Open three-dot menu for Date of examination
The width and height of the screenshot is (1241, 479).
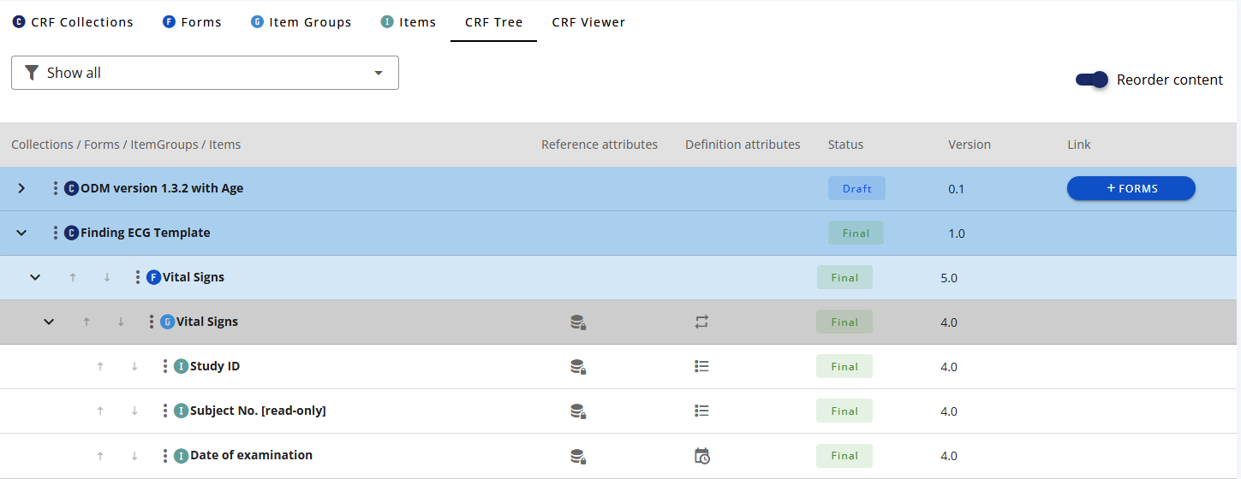pyautogui.click(x=165, y=455)
